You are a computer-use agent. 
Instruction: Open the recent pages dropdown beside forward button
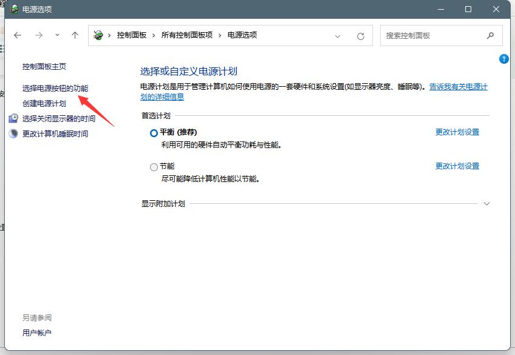click(x=56, y=35)
